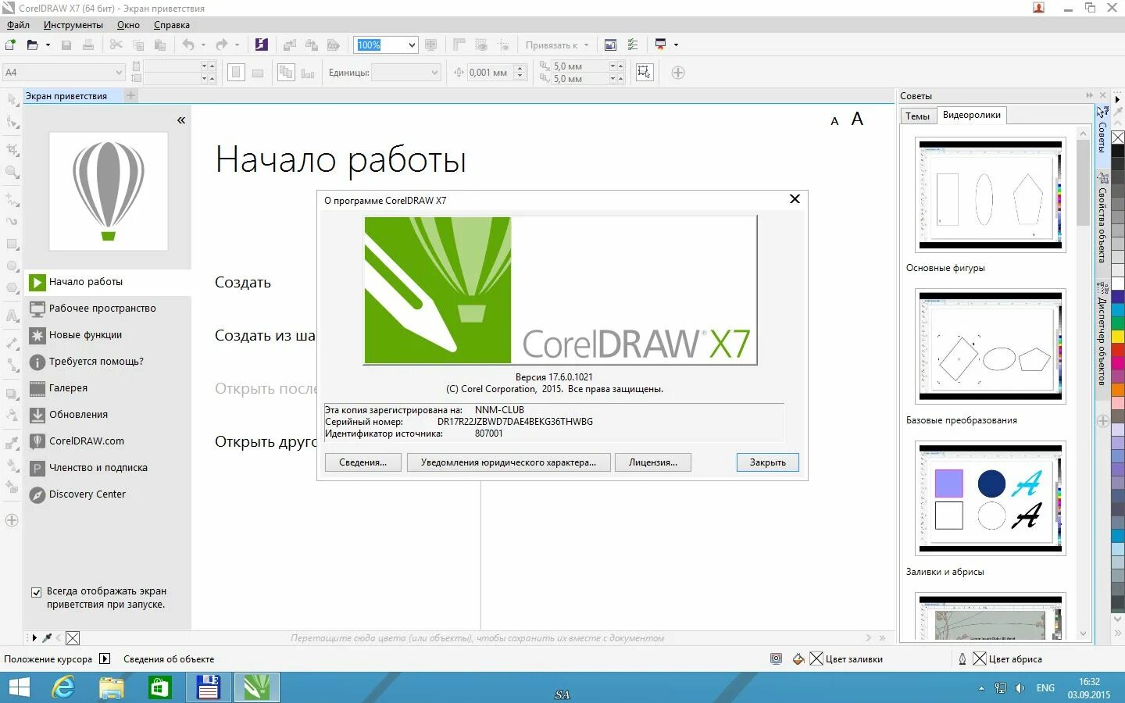1125x703 pixels.
Task: Click the no-color swatch in document palette
Action: click(73, 638)
